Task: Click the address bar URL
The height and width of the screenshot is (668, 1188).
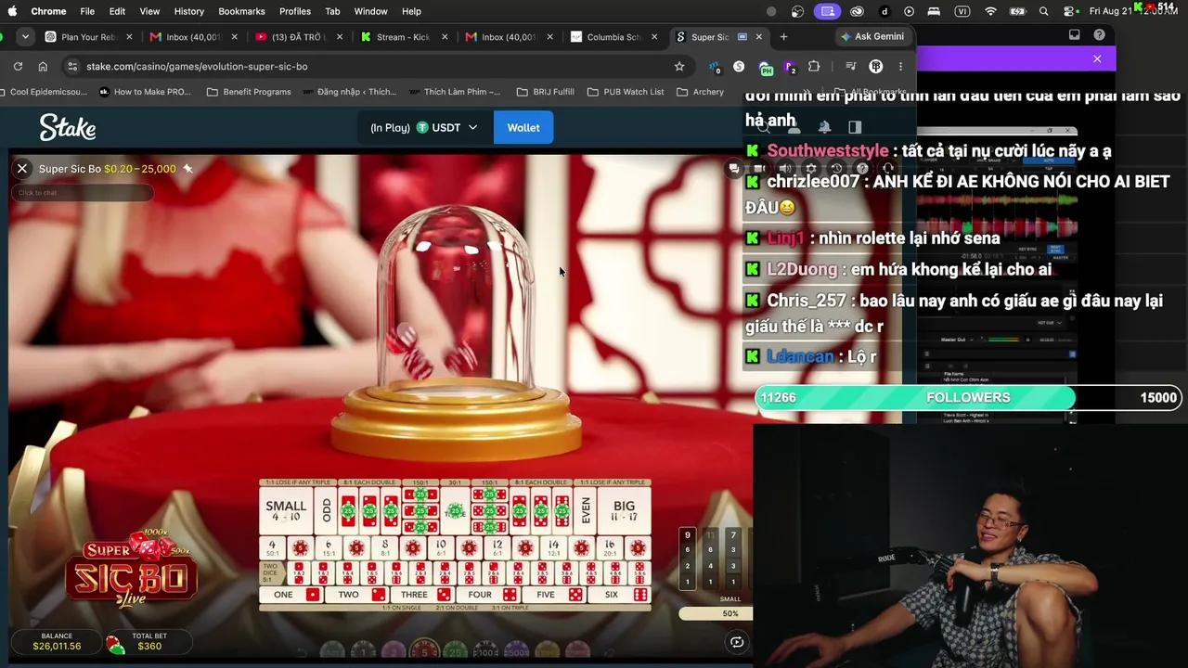Action: (197, 66)
